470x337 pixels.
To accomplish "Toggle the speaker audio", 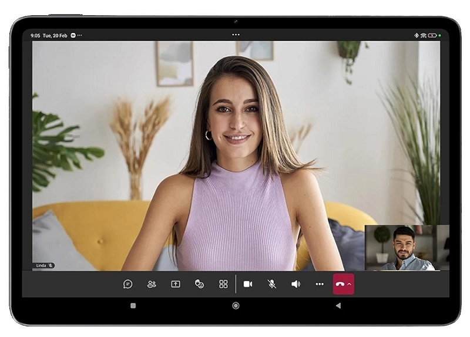I will [296, 284].
